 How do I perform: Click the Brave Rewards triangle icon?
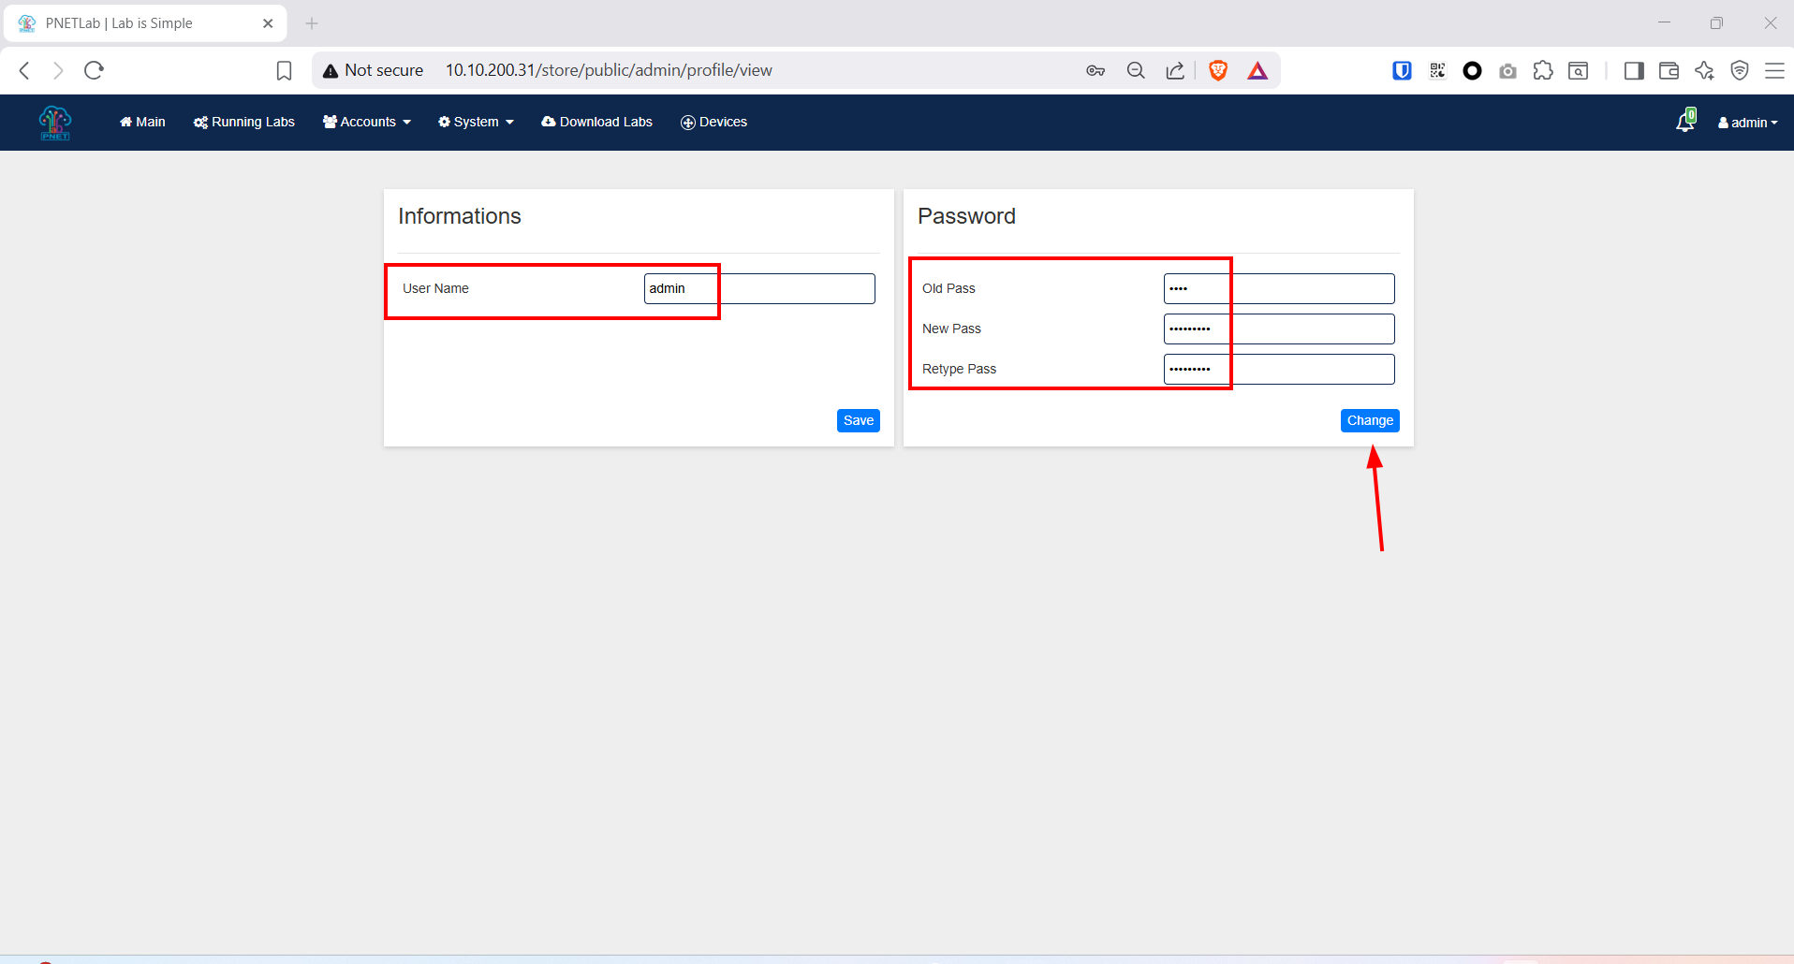tap(1257, 71)
